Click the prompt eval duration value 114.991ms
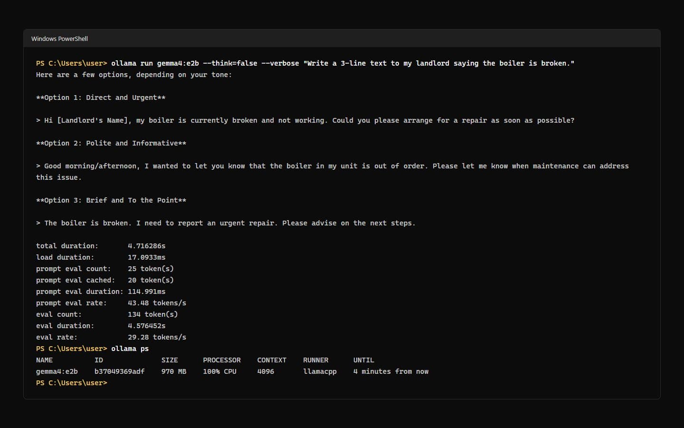Screen dimensions: 684x428 point(147,292)
